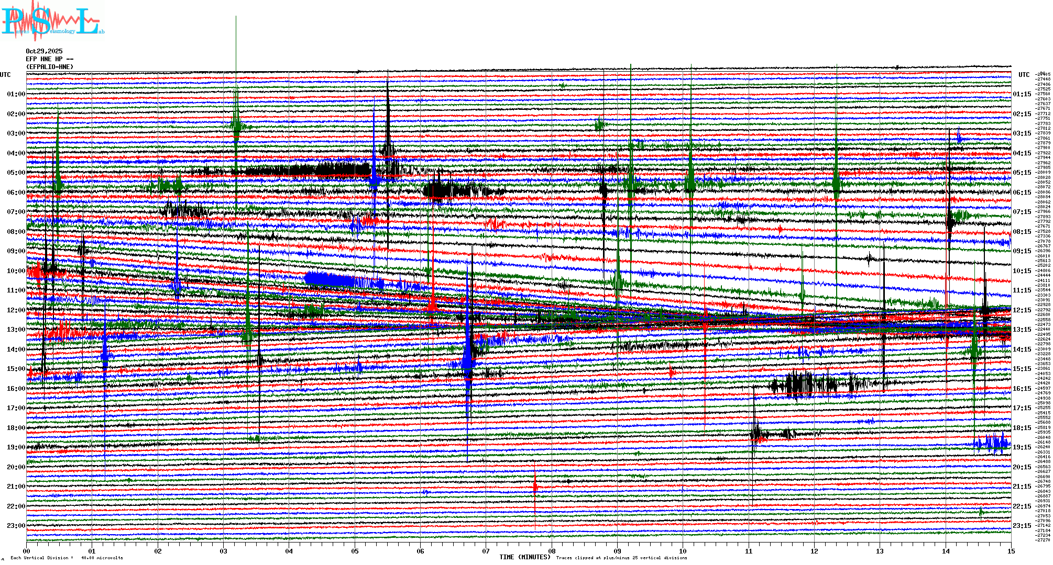Click the left UTC axis label
The height and width of the screenshot is (565, 1053).
[x=5, y=75]
